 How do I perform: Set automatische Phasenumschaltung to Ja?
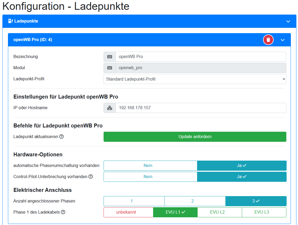[x=242, y=165]
